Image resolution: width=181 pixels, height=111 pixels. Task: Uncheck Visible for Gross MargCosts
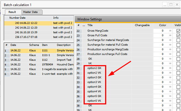tap(178, 31)
